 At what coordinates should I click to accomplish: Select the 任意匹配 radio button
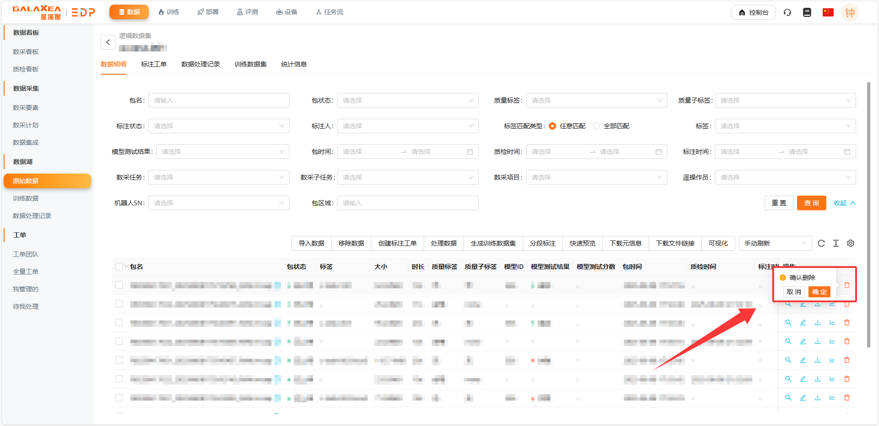pyautogui.click(x=552, y=126)
